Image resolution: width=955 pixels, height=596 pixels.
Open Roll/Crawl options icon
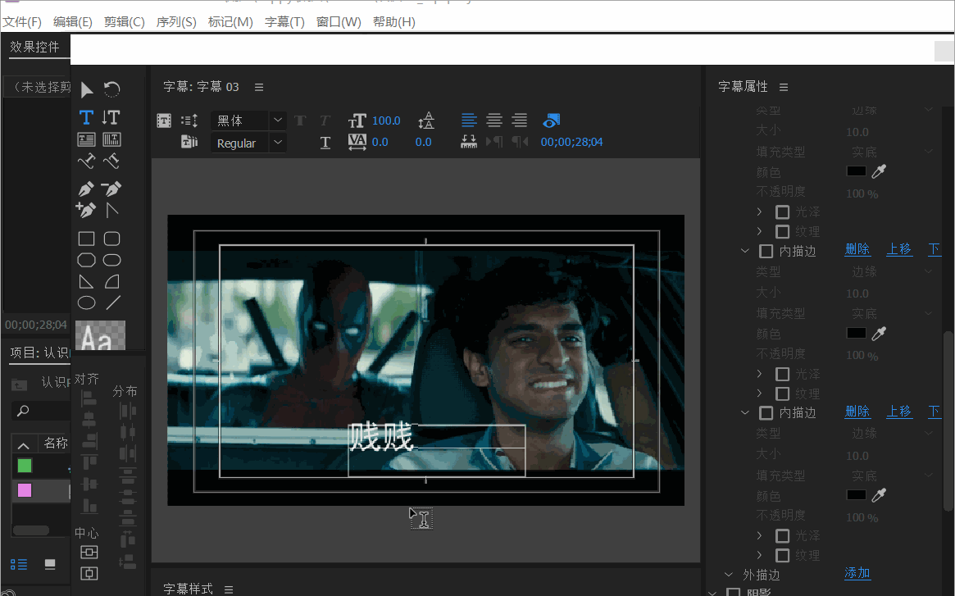pyautogui.click(x=189, y=121)
